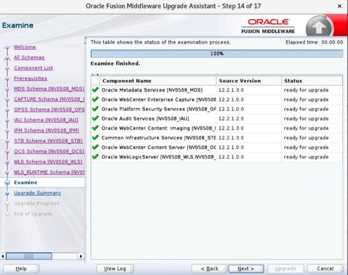Jump to Upgrade Summary step
348x275 pixels.
[x=37, y=193]
